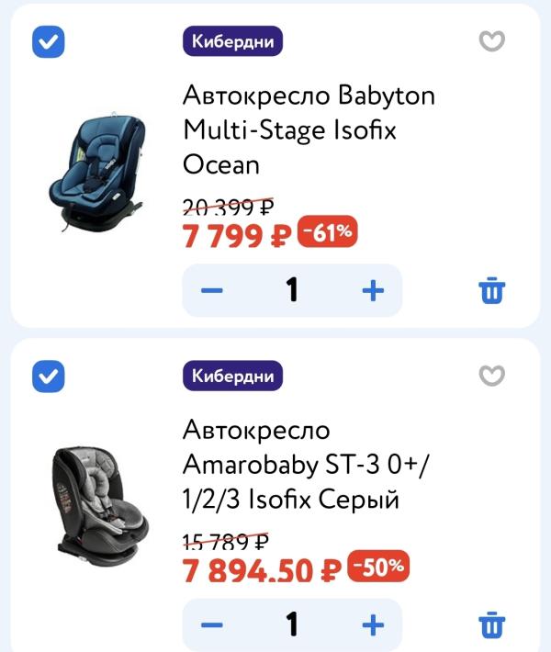Select the 7 894.50 ₽ price text
The height and width of the screenshot is (652, 551).
coord(263,571)
